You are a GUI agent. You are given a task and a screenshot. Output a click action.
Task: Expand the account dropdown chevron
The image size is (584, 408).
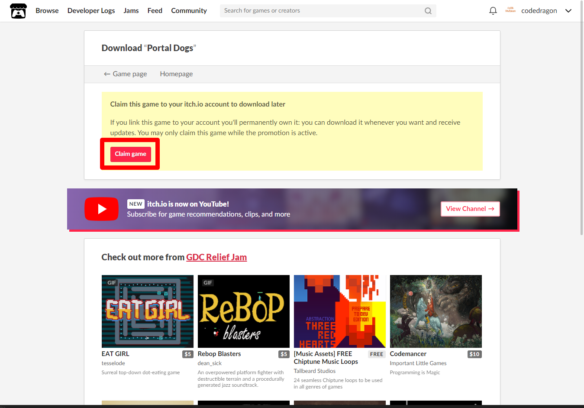[568, 11]
